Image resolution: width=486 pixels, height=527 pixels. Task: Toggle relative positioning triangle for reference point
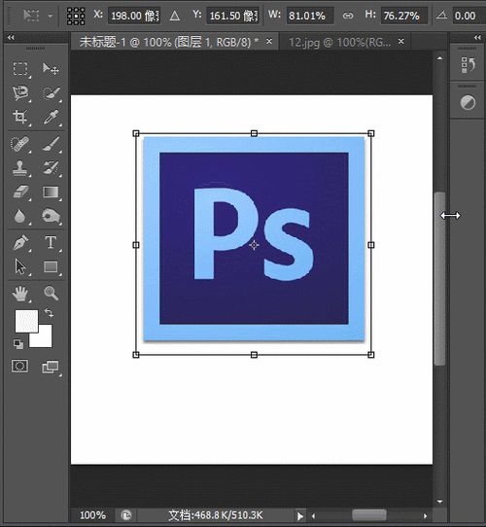point(174,16)
